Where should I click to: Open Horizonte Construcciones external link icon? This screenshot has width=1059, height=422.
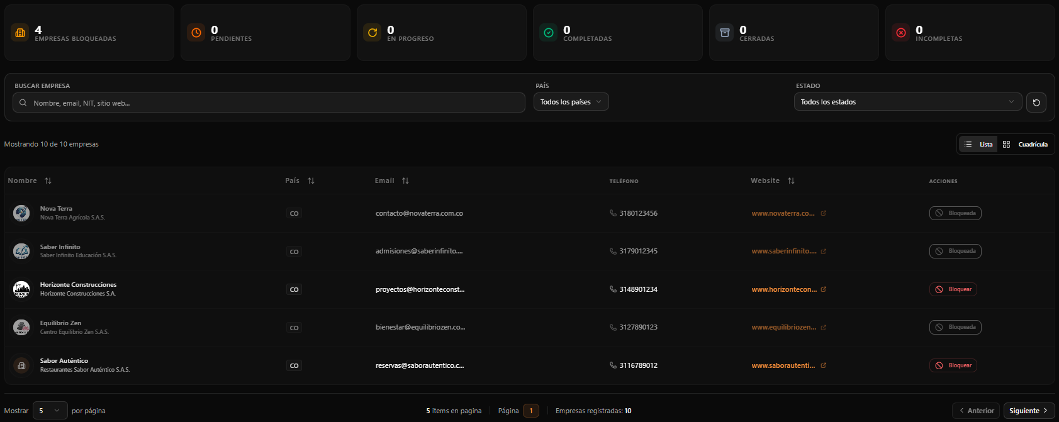click(824, 289)
